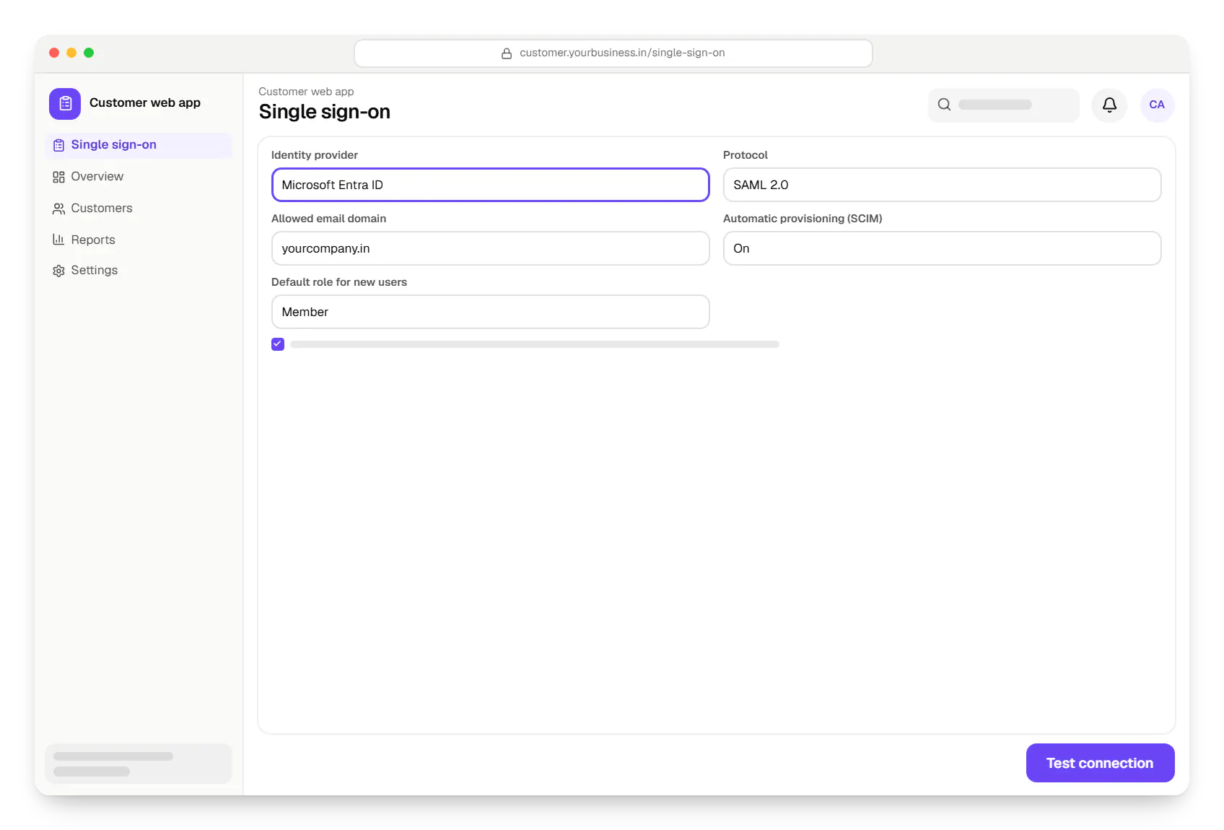
Task: Click the search magnifier icon
Action: 944,105
